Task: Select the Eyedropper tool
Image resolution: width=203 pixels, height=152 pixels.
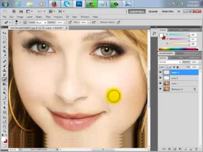Action: click(x=5, y=56)
